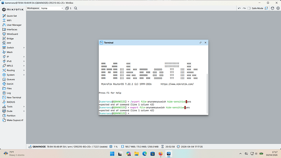
Task: Click the Terminal window vertical scrollbar
Action: (207, 94)
